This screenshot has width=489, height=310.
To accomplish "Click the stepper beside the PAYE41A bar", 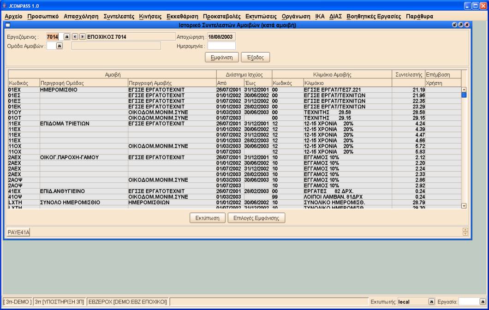I will 465,232.
